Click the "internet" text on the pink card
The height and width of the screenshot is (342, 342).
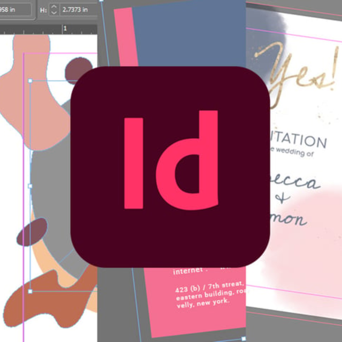point(188,271)
